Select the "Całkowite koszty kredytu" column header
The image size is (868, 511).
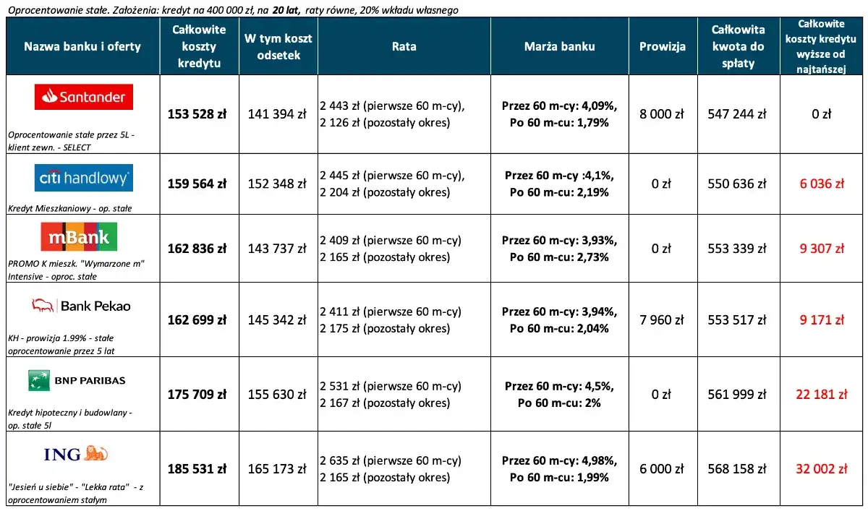coord(199,46)
